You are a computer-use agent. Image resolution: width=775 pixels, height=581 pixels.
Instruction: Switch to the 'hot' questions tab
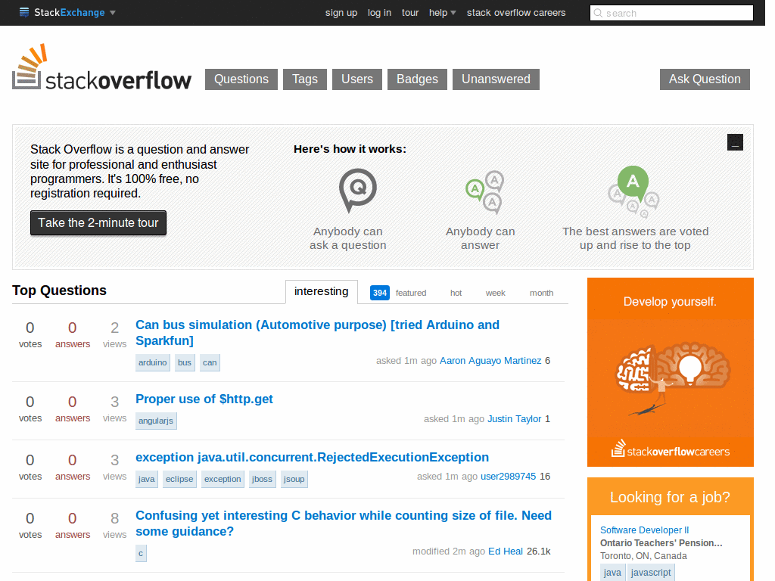[456, 293]
